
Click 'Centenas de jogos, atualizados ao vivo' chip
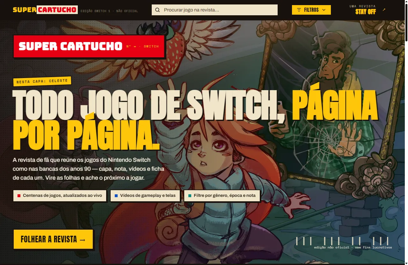(x=60, y=196)
